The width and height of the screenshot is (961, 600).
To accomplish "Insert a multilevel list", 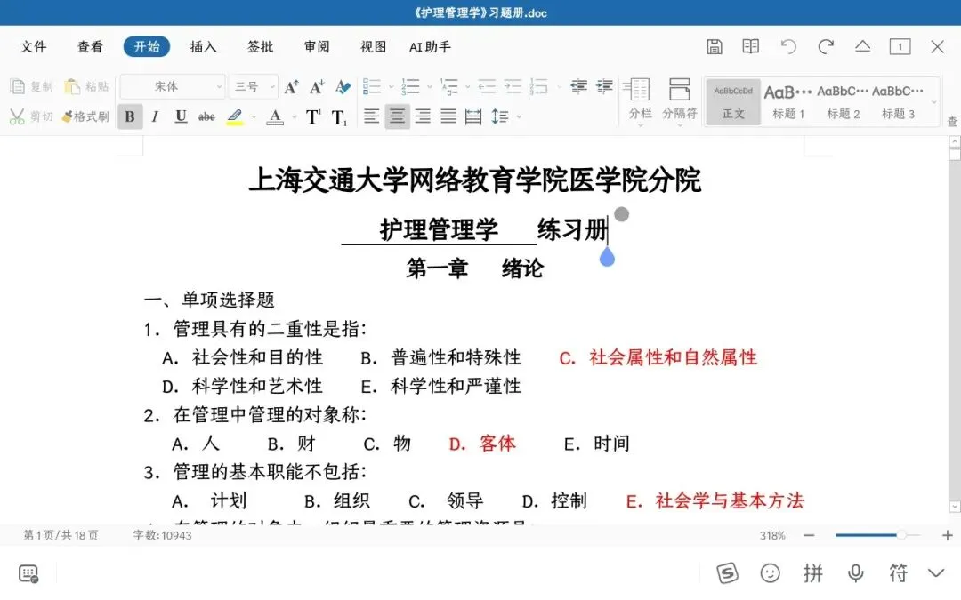I will pyautogui.click(x=449, y=86).
